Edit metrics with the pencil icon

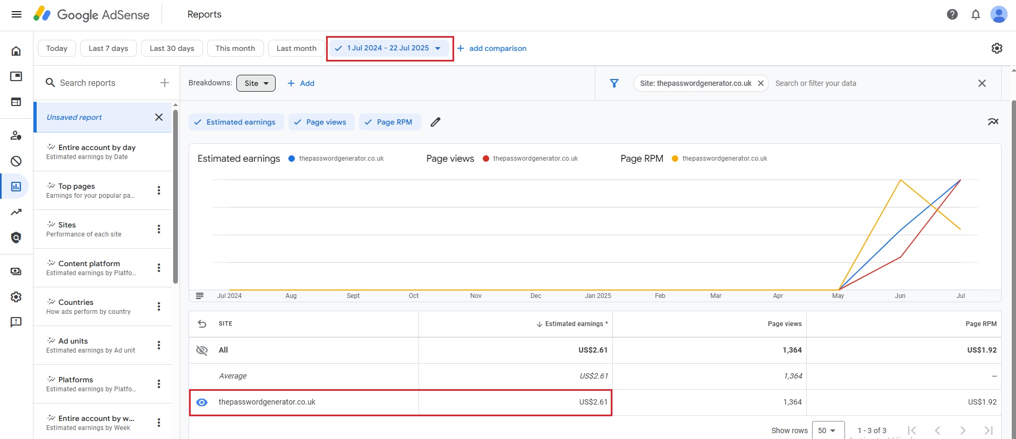click(x=436, y=122)
